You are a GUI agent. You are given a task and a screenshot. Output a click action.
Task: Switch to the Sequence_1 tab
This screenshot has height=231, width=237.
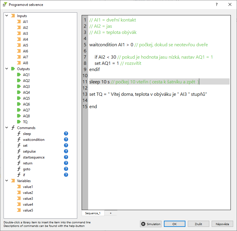click(93, 213)
